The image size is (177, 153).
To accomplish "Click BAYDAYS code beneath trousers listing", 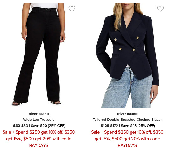I will tap(39, 145).
